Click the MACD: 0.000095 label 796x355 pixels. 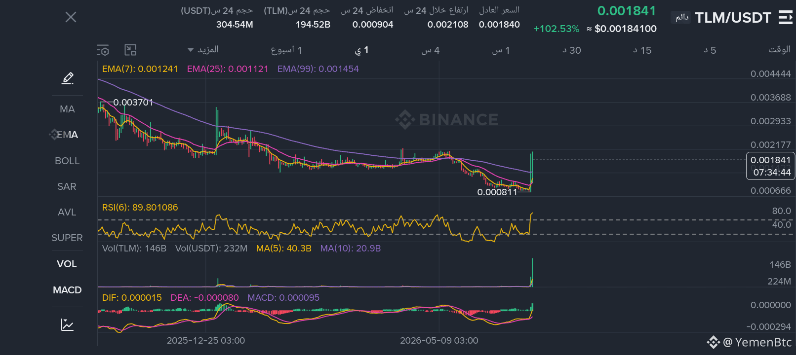(x=283, y=298)
